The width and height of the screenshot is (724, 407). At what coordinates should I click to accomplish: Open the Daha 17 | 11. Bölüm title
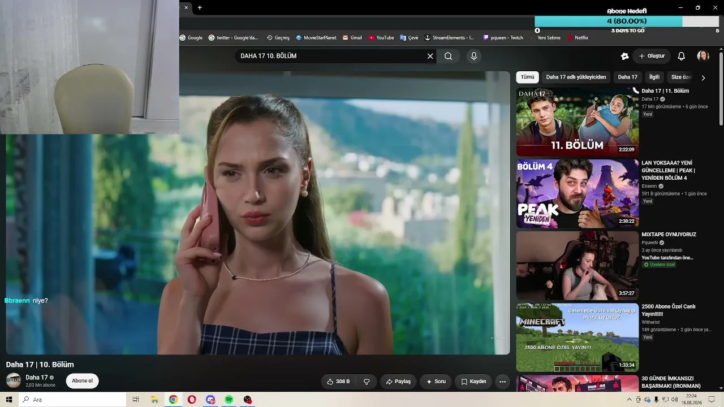[x=665, y=91]
